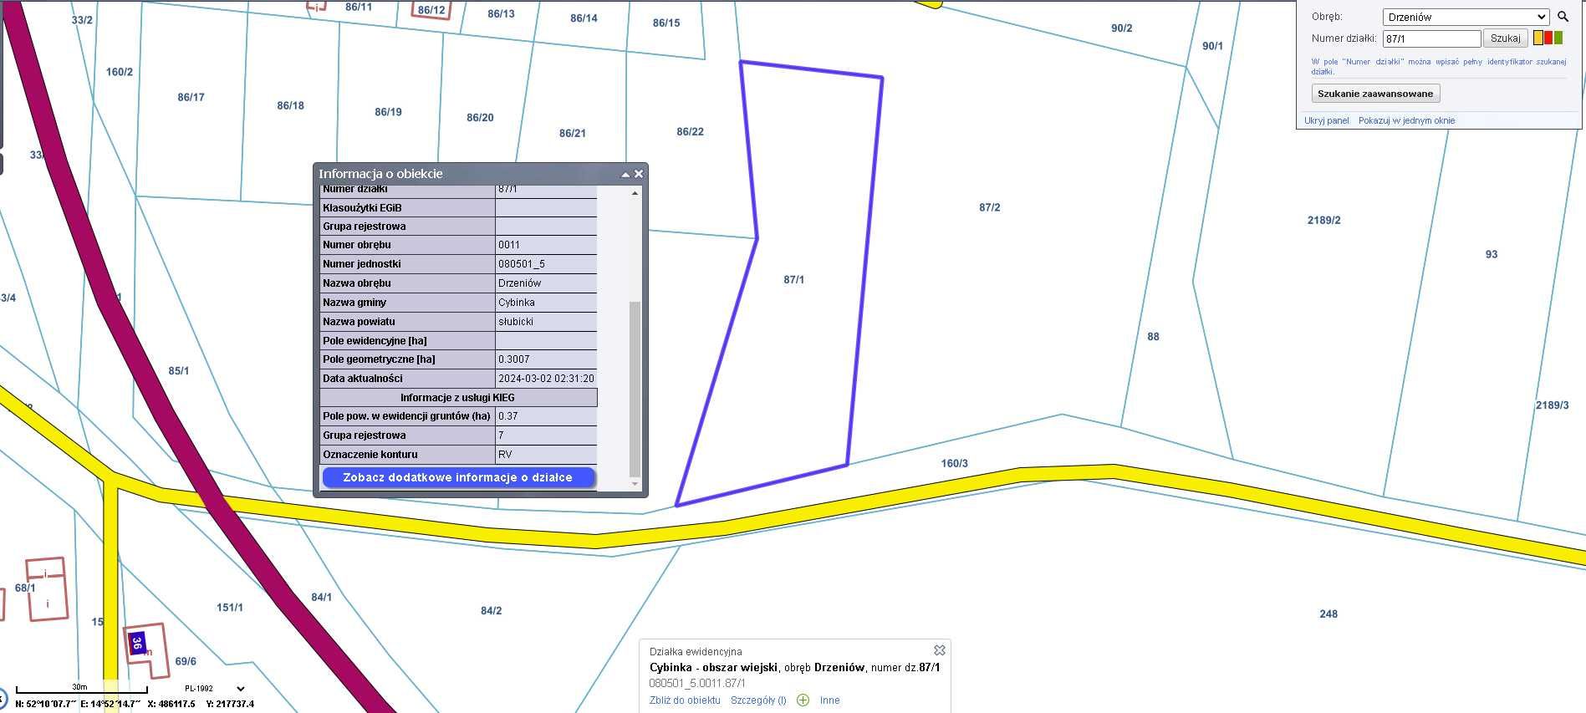Select the yellow highlight color swatch
Viewport: 1586px width, 713px height.
pyautogui.click(x=1538, y=38)
